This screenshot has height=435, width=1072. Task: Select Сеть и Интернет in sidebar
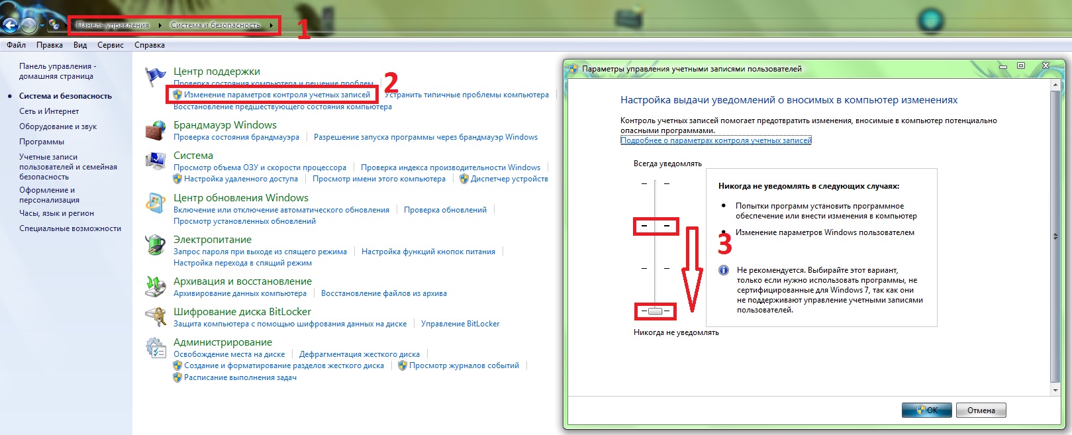tap(49, 111)
